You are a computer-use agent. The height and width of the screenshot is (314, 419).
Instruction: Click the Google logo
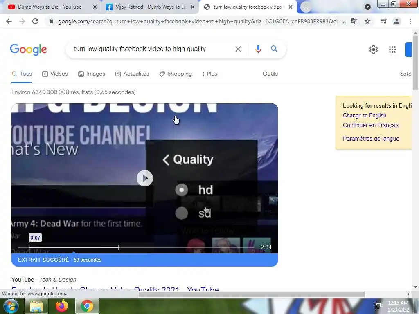(x=29, y=49)
